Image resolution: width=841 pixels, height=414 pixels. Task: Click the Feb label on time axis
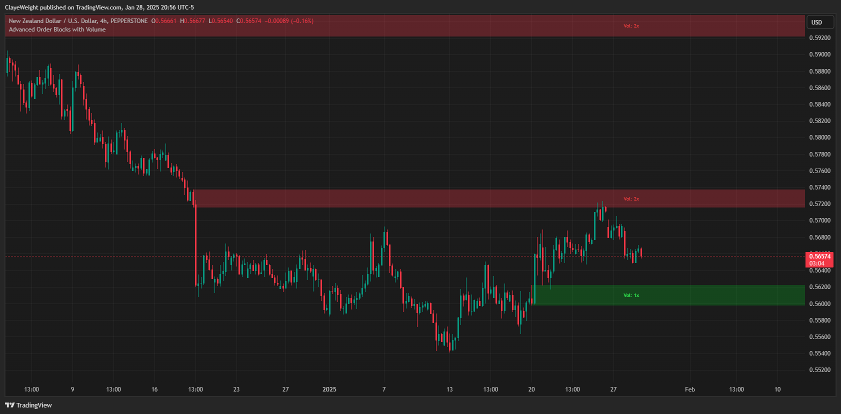click(690, 389)
